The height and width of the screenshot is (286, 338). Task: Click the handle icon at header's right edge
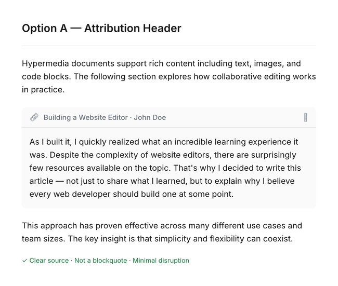[x=305, y=118]
